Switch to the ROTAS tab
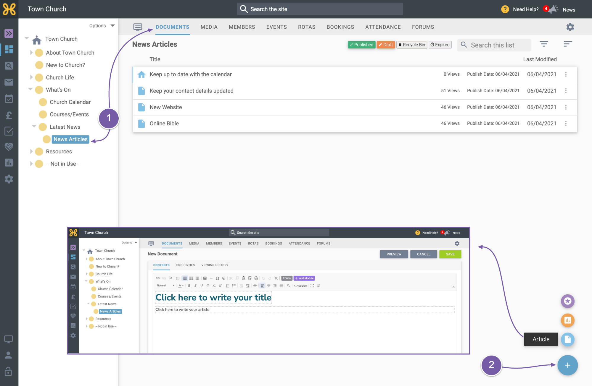 [x=307, y=27]
